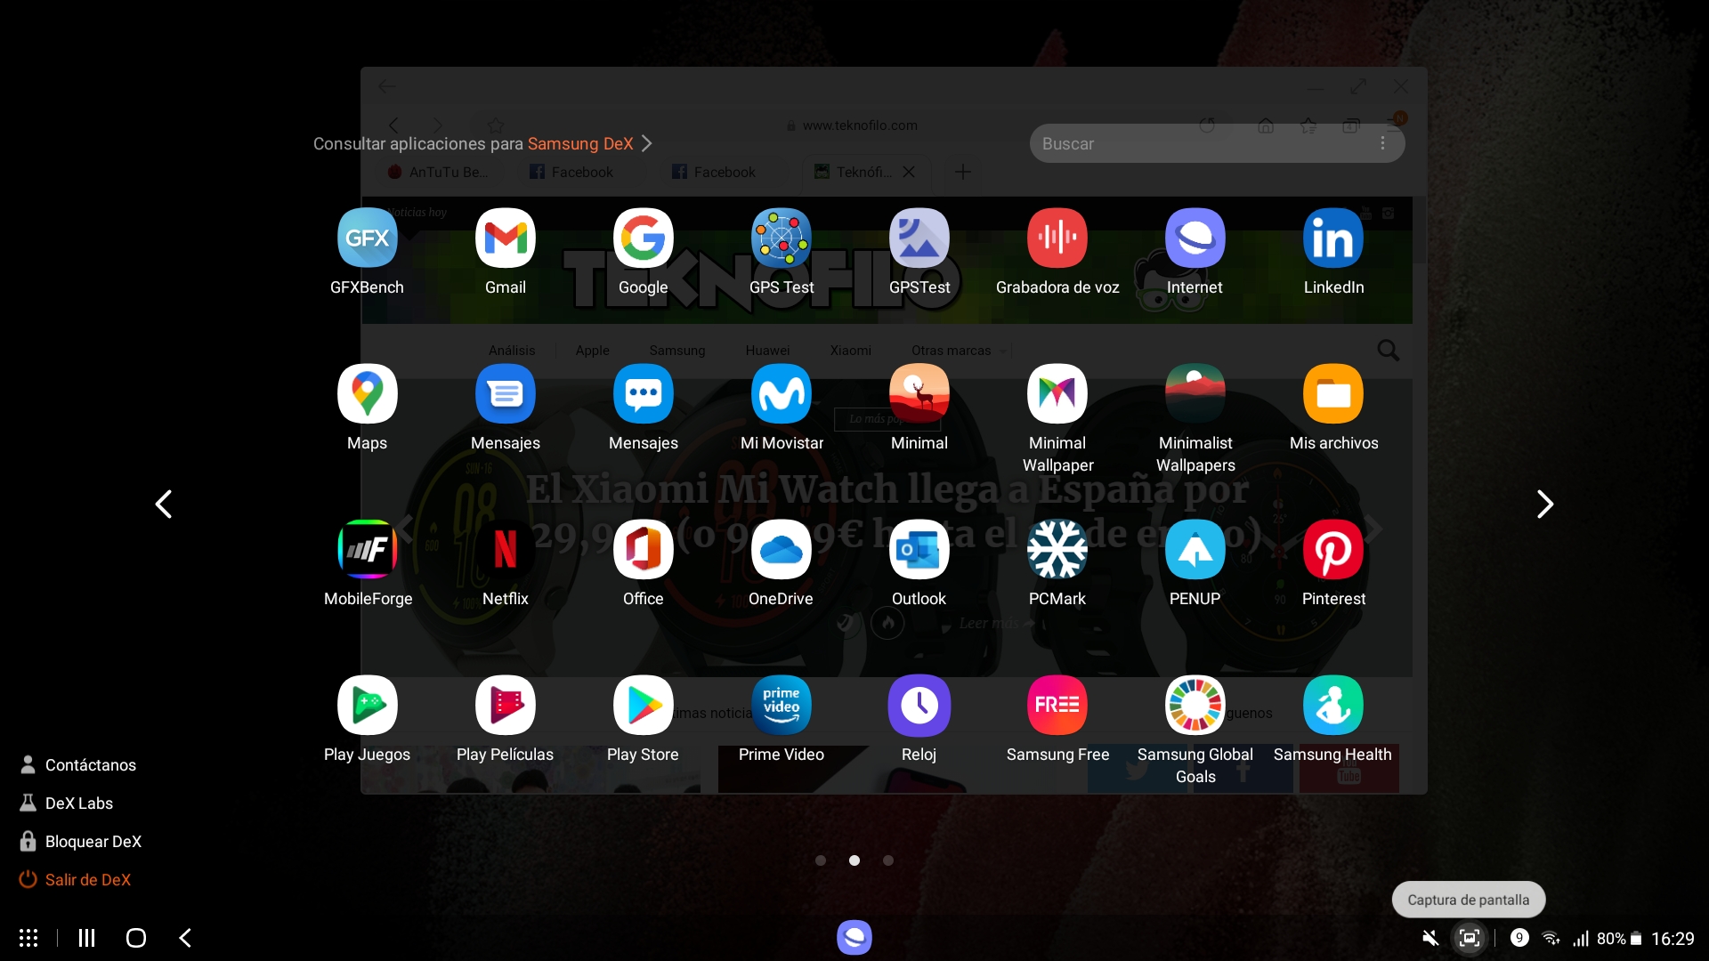
Task: Open Wi-Fi status in system tray
Action: tap(1551, 938)
